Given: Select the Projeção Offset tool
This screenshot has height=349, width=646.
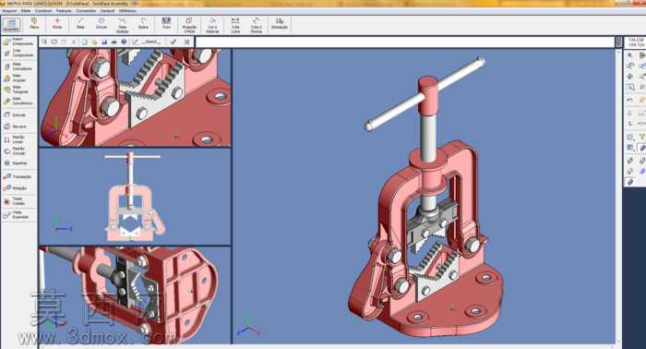Looking at the screenshot, I should (189, 25).
